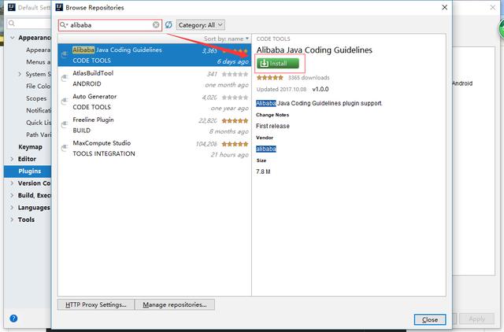The image size is (504, 332).
Task: Expand Version Control node in settings tree
Action: point(12,183)
